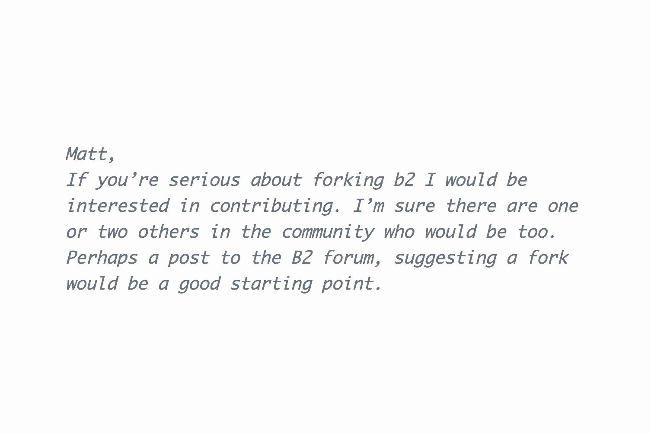The width and height of the screenshot is (651, 434).
Task: Click the word "serious" in the text
Action: [x=204, y=180]
